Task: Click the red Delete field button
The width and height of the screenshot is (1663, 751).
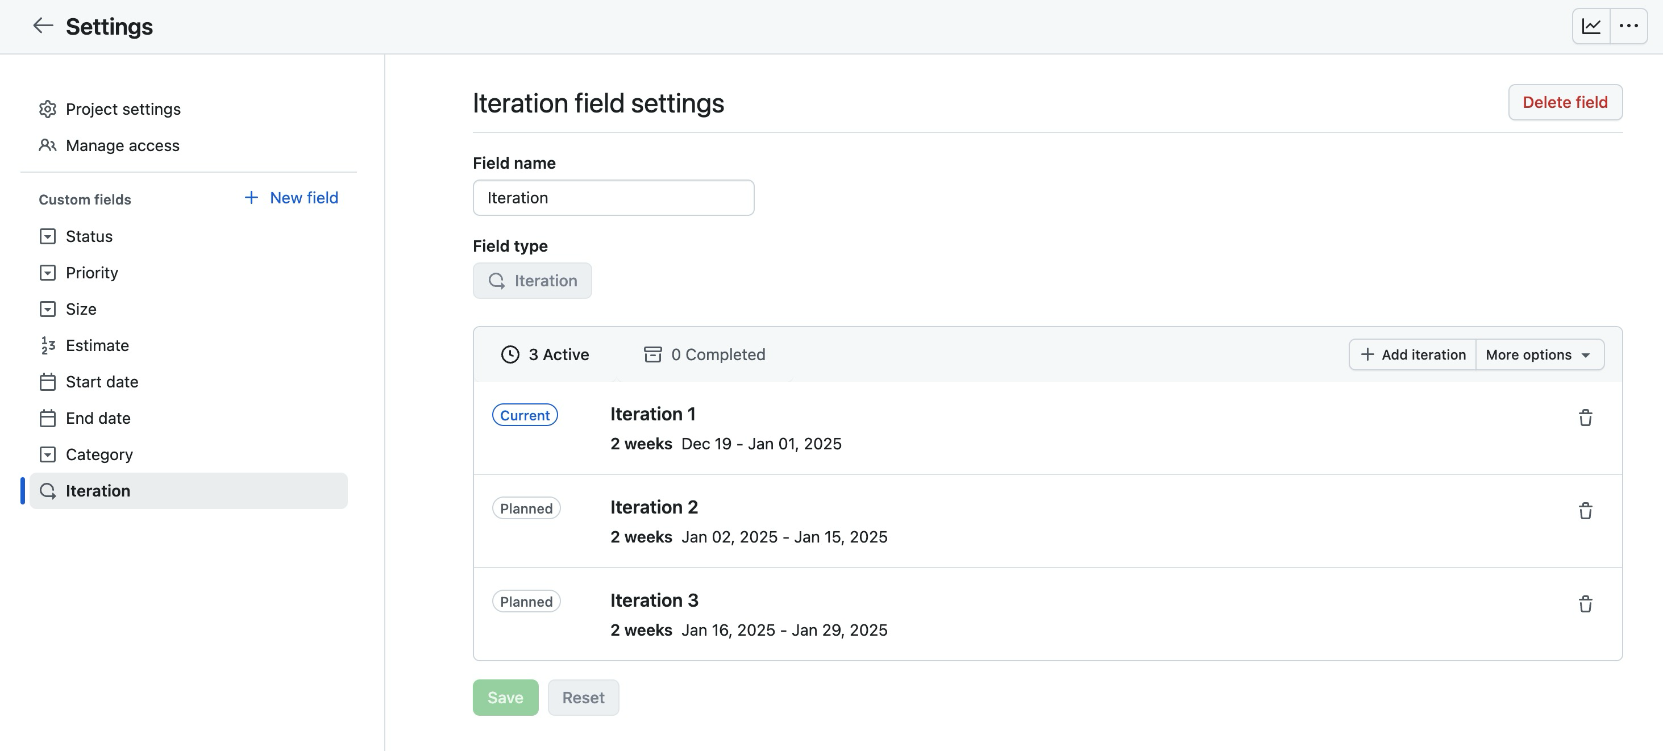Action: coord(1564,102)
